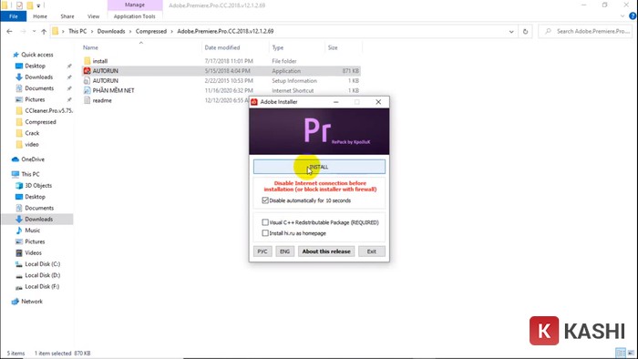Click This PC in the address path
The width and height of the screenshot is (638, 359).
click(77, 31)
